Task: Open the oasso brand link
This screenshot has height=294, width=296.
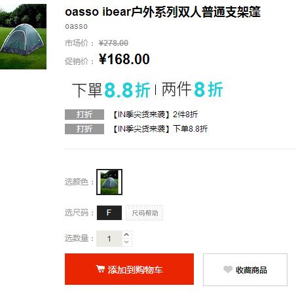Action: (x=77, y=26)
